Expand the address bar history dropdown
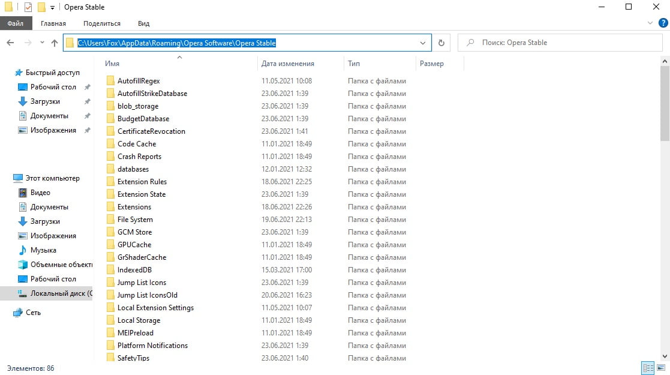The height and width of the screenshot is (375, 670). (423, 43)
